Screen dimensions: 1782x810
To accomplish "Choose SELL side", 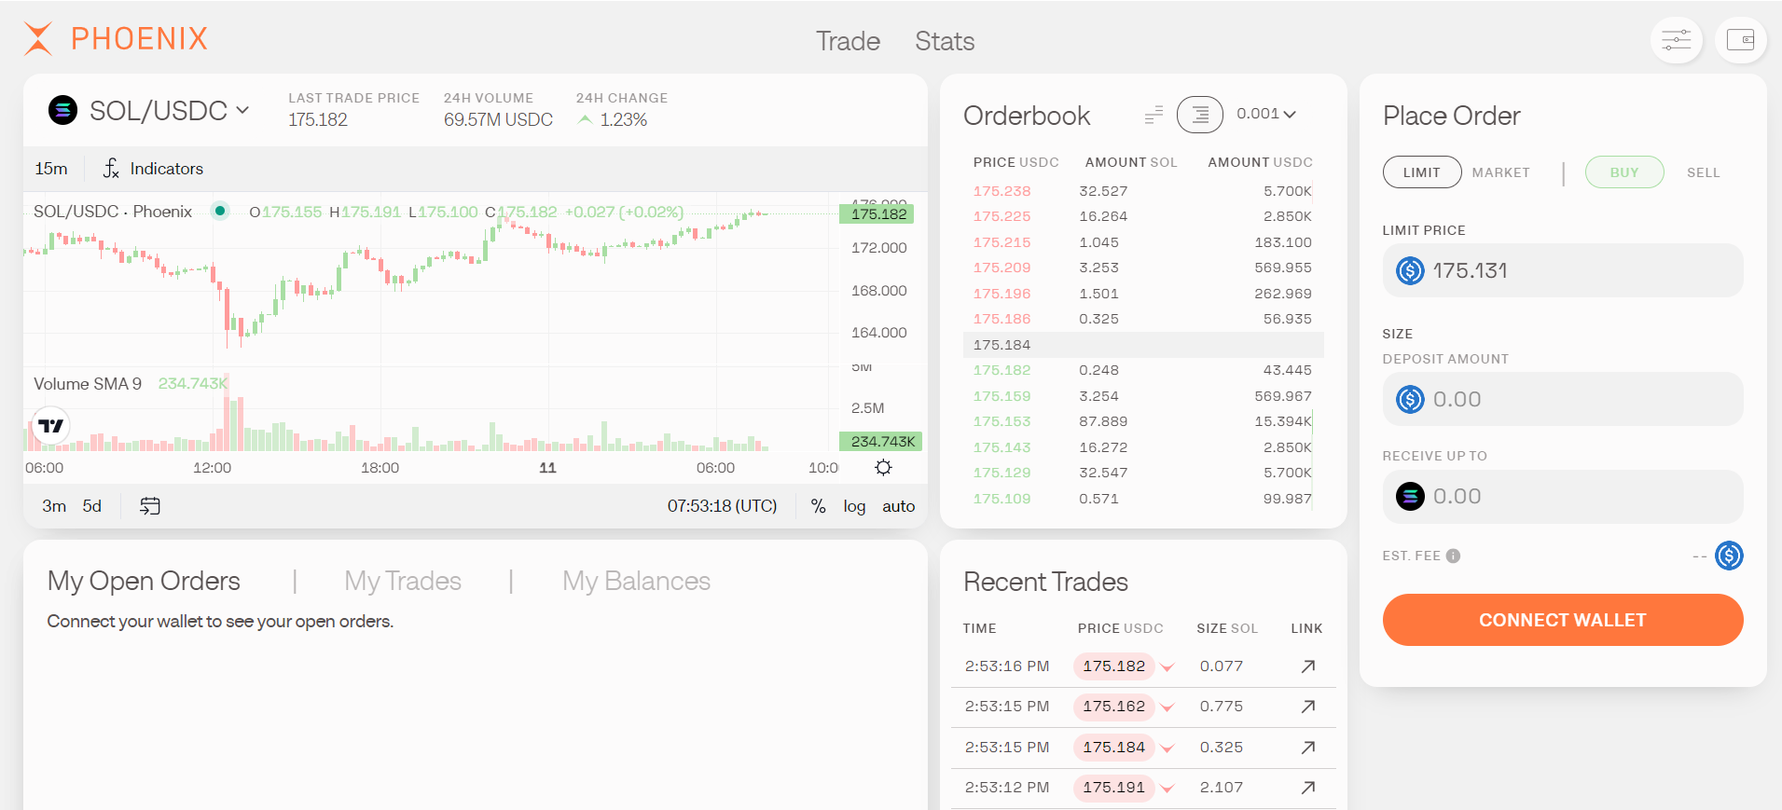I will click(x=1703, y=172).
